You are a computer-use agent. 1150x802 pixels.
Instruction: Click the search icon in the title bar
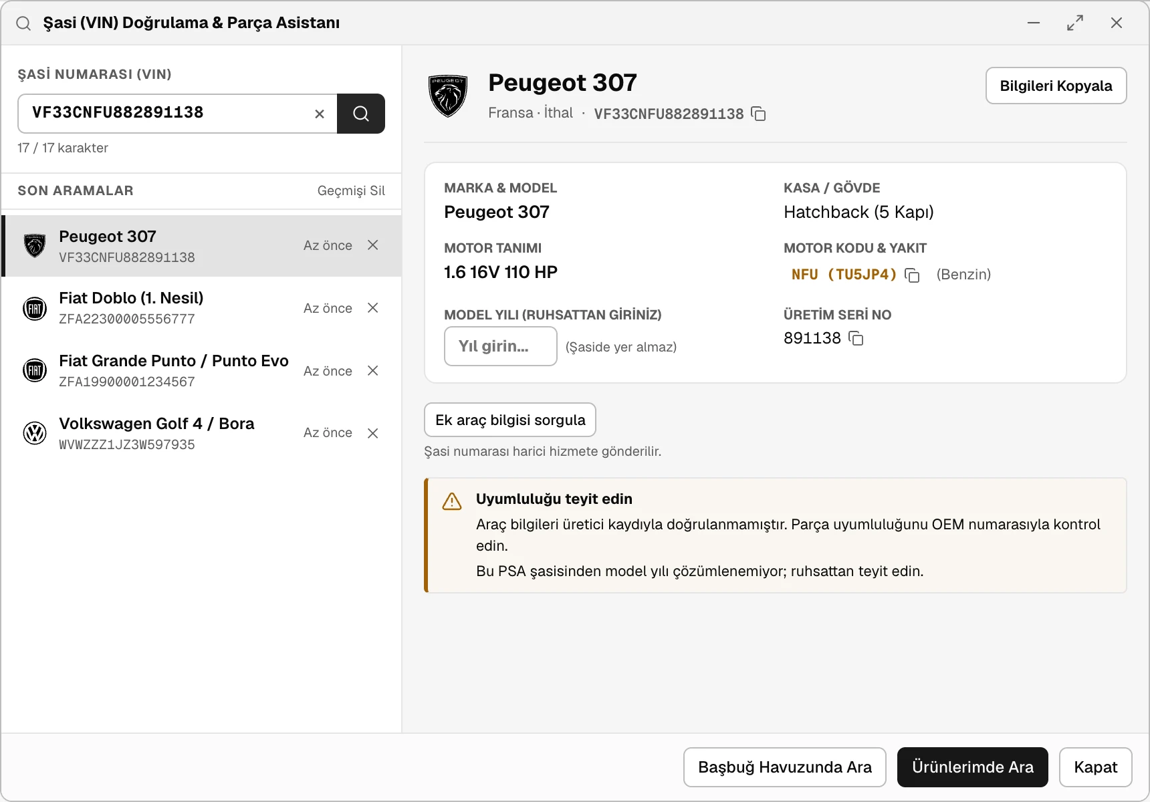coord(23,23)
